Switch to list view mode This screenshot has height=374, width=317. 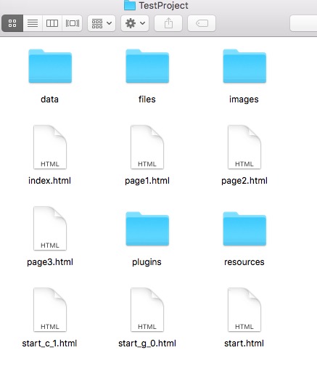point(33,23)
